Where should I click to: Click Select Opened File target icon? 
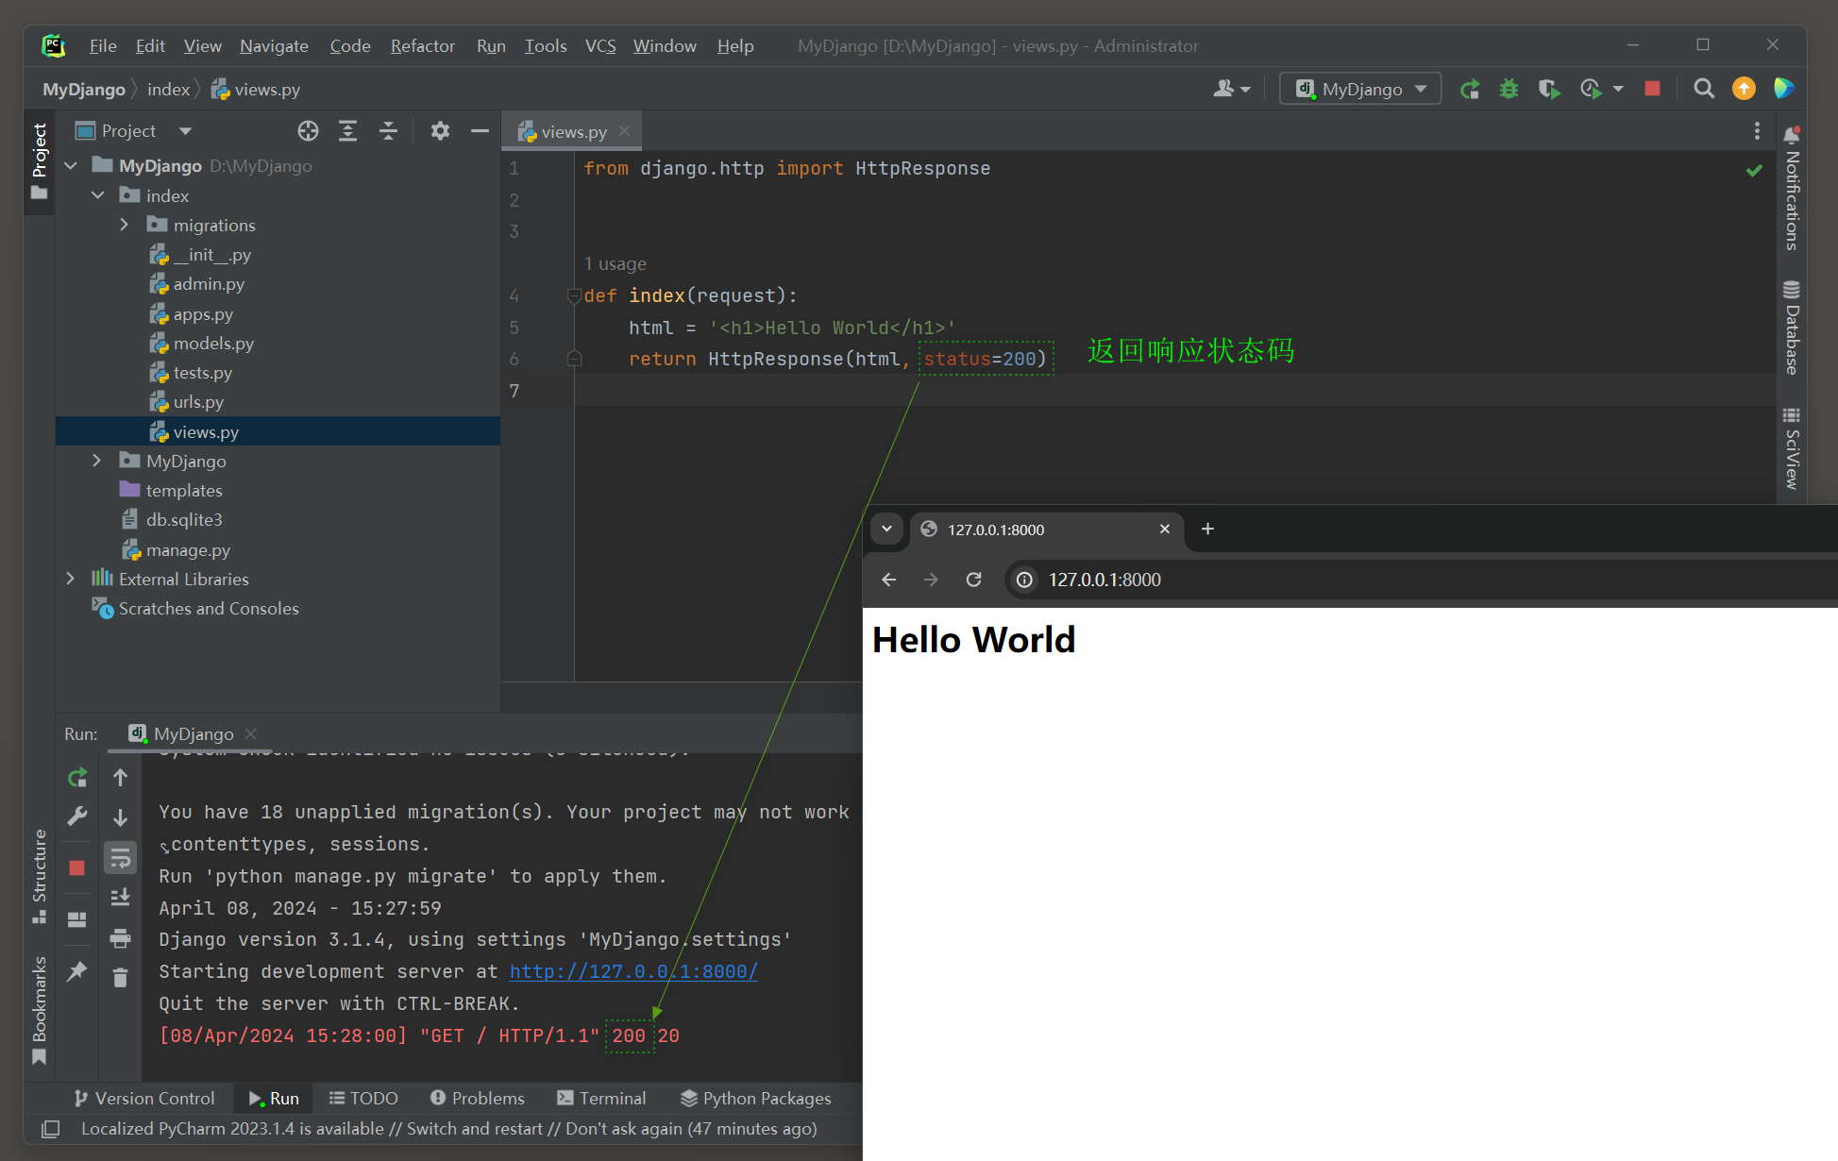(x=308, y=131)
